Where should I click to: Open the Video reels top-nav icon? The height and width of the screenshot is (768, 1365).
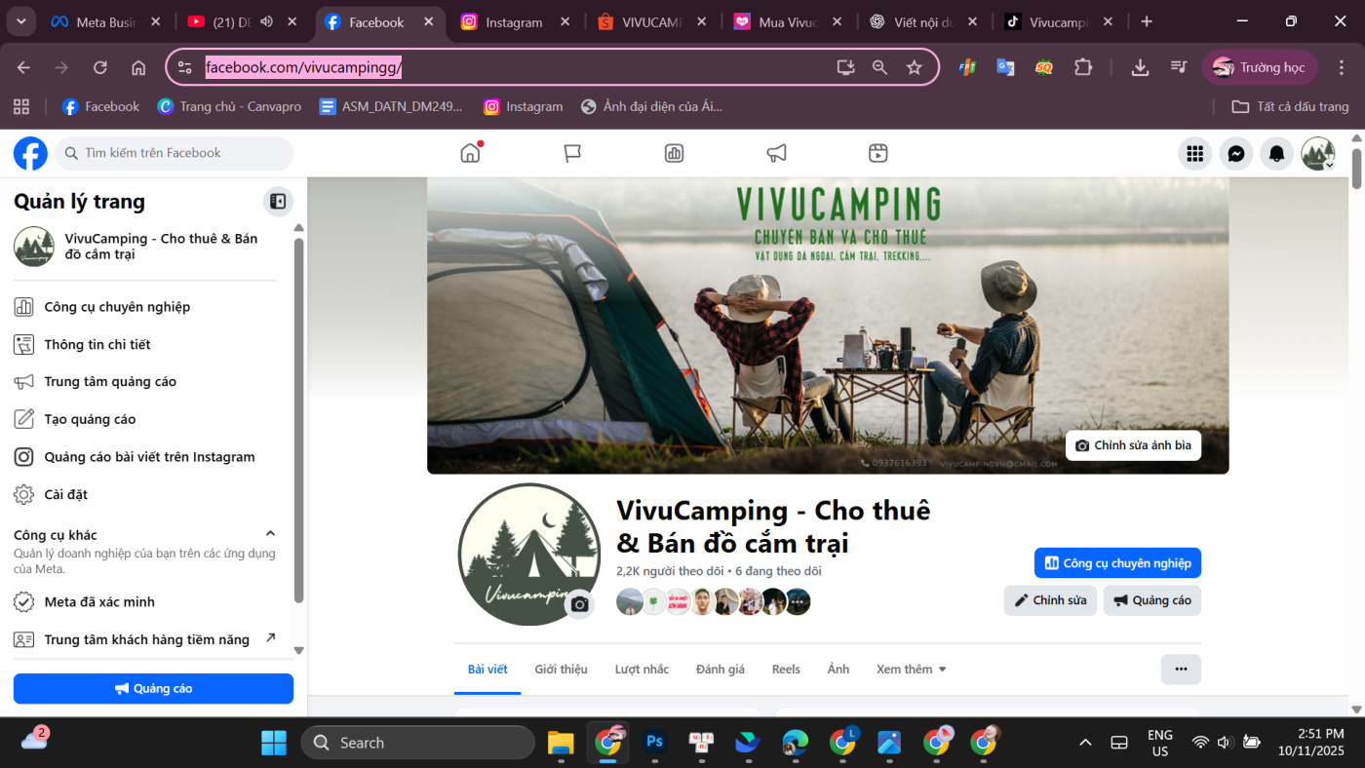point(877,153)
